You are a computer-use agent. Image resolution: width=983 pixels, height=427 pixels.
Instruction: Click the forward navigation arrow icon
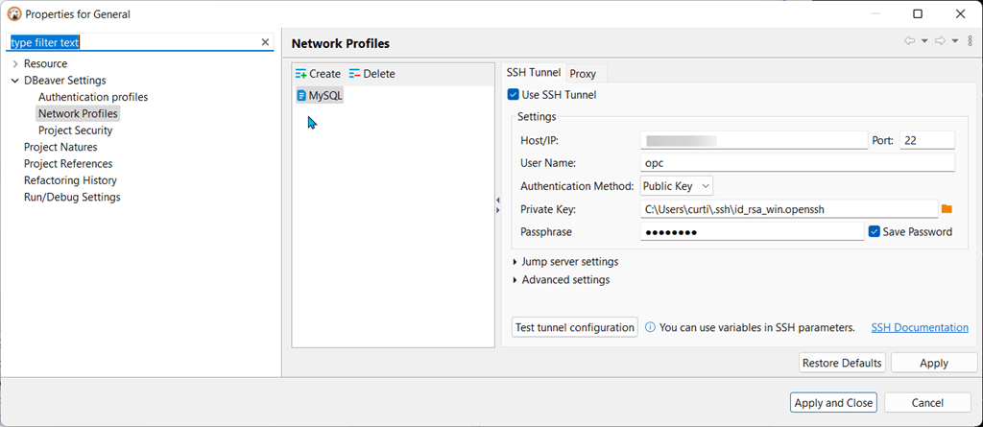pos(940,41)
